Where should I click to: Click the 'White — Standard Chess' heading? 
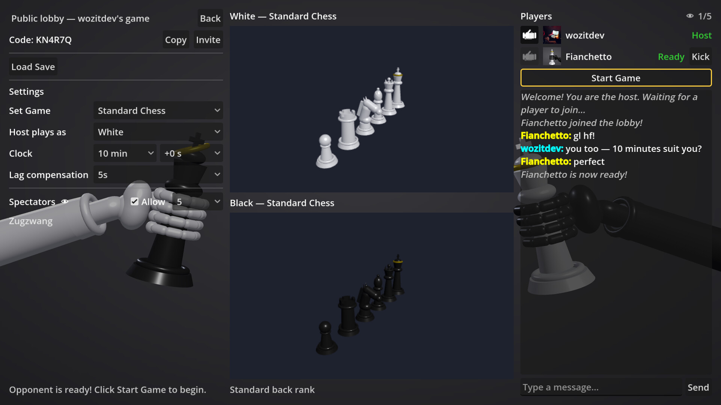pyautogui.click(x=283, y=16)
